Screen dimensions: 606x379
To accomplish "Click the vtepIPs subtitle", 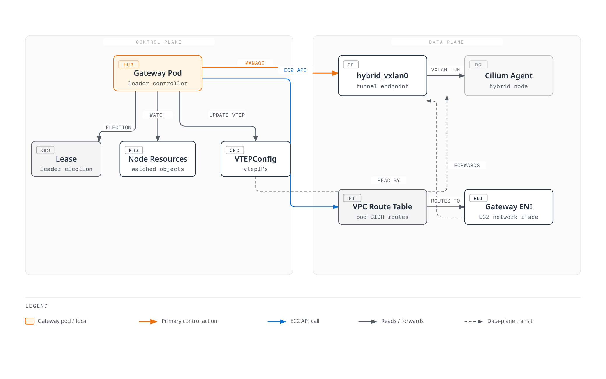I will click(256, 169).
